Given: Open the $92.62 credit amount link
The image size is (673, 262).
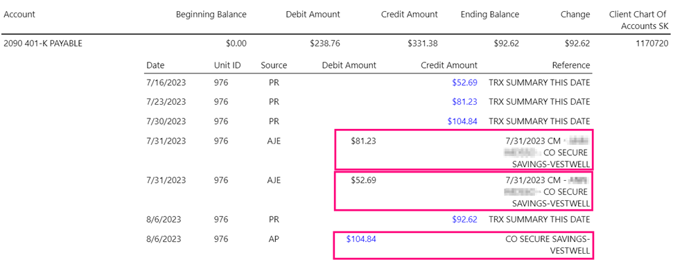Looking at the screenshot, I should pos(464,220).
